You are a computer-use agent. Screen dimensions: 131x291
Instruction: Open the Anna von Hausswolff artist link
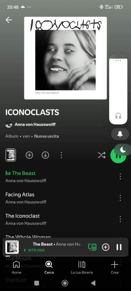35,124
